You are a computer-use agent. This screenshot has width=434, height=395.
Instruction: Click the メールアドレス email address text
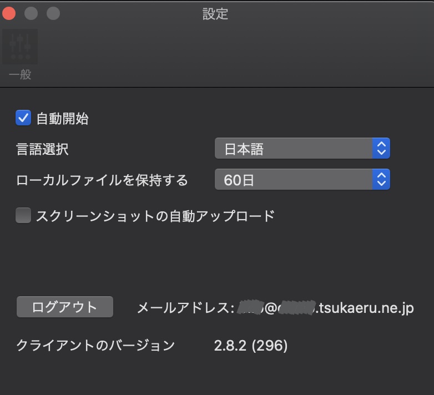pos(275,307)
